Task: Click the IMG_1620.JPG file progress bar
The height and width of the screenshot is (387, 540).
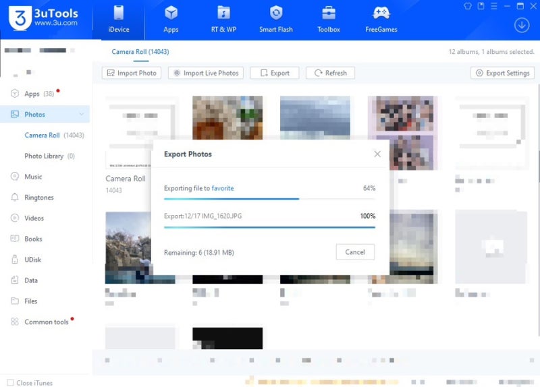Action: (x=269, y=227)
